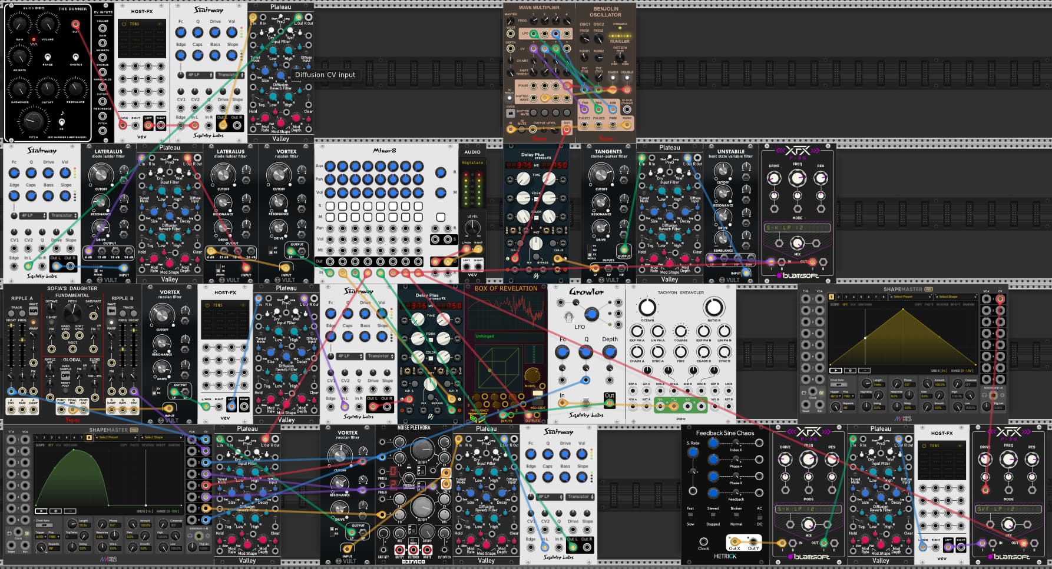Image resolution: width=1052 pixels, height=569 pixels.
Task: Click the freeze circle button in green ShapeMaster
Action: (55, 511)
